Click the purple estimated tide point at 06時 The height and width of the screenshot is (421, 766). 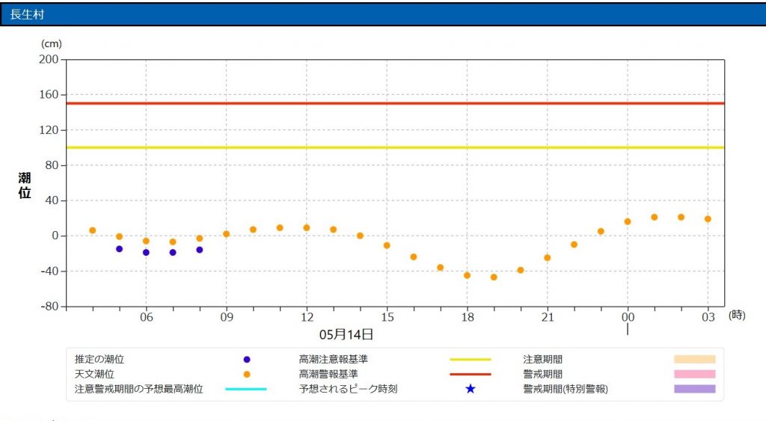tap(146, 253)
